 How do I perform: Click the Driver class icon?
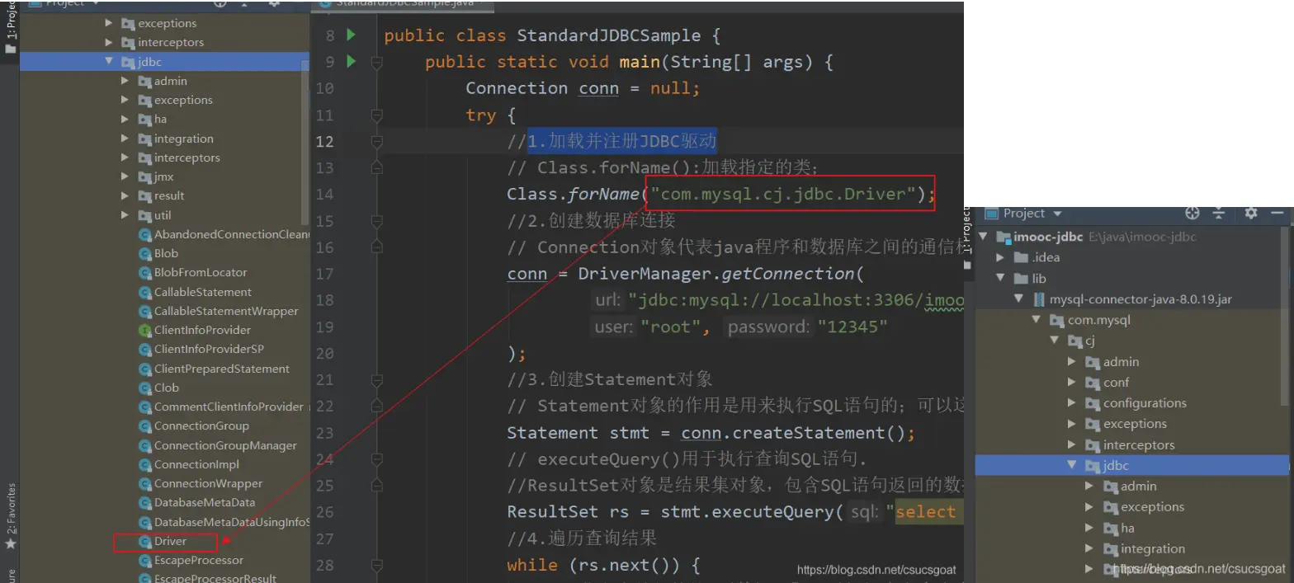click(x=145, y=541)
